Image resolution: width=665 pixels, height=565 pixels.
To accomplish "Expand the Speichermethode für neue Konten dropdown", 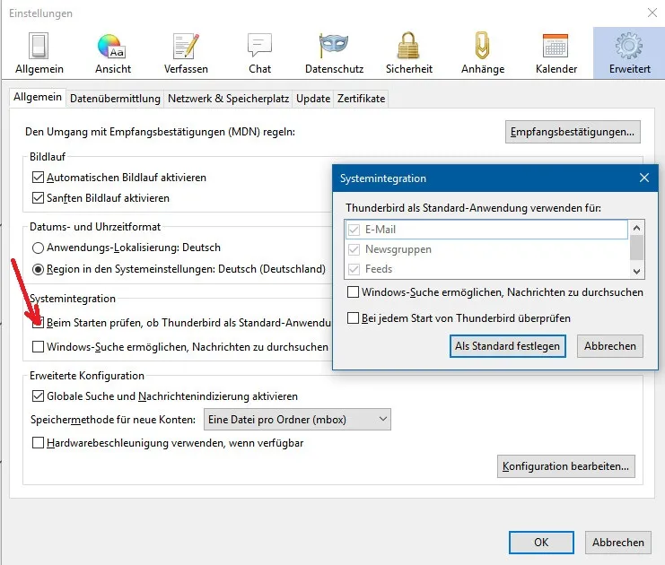I will 297,420.
